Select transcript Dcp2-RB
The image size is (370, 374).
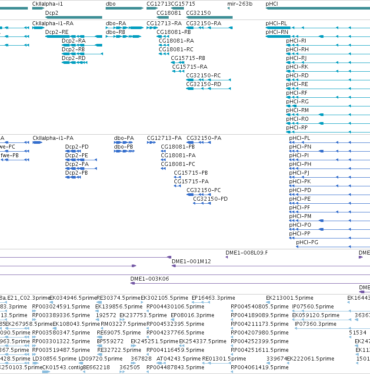tap(73, 50)
